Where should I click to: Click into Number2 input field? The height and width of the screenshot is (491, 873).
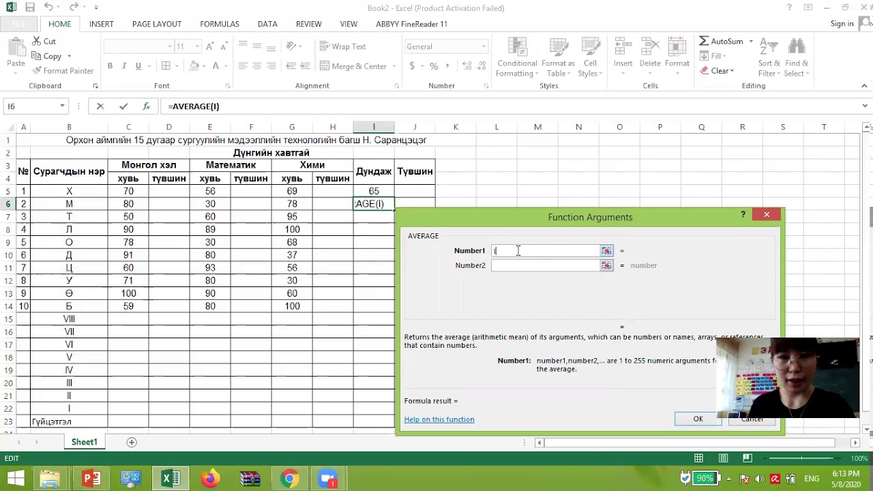point(546,265)
